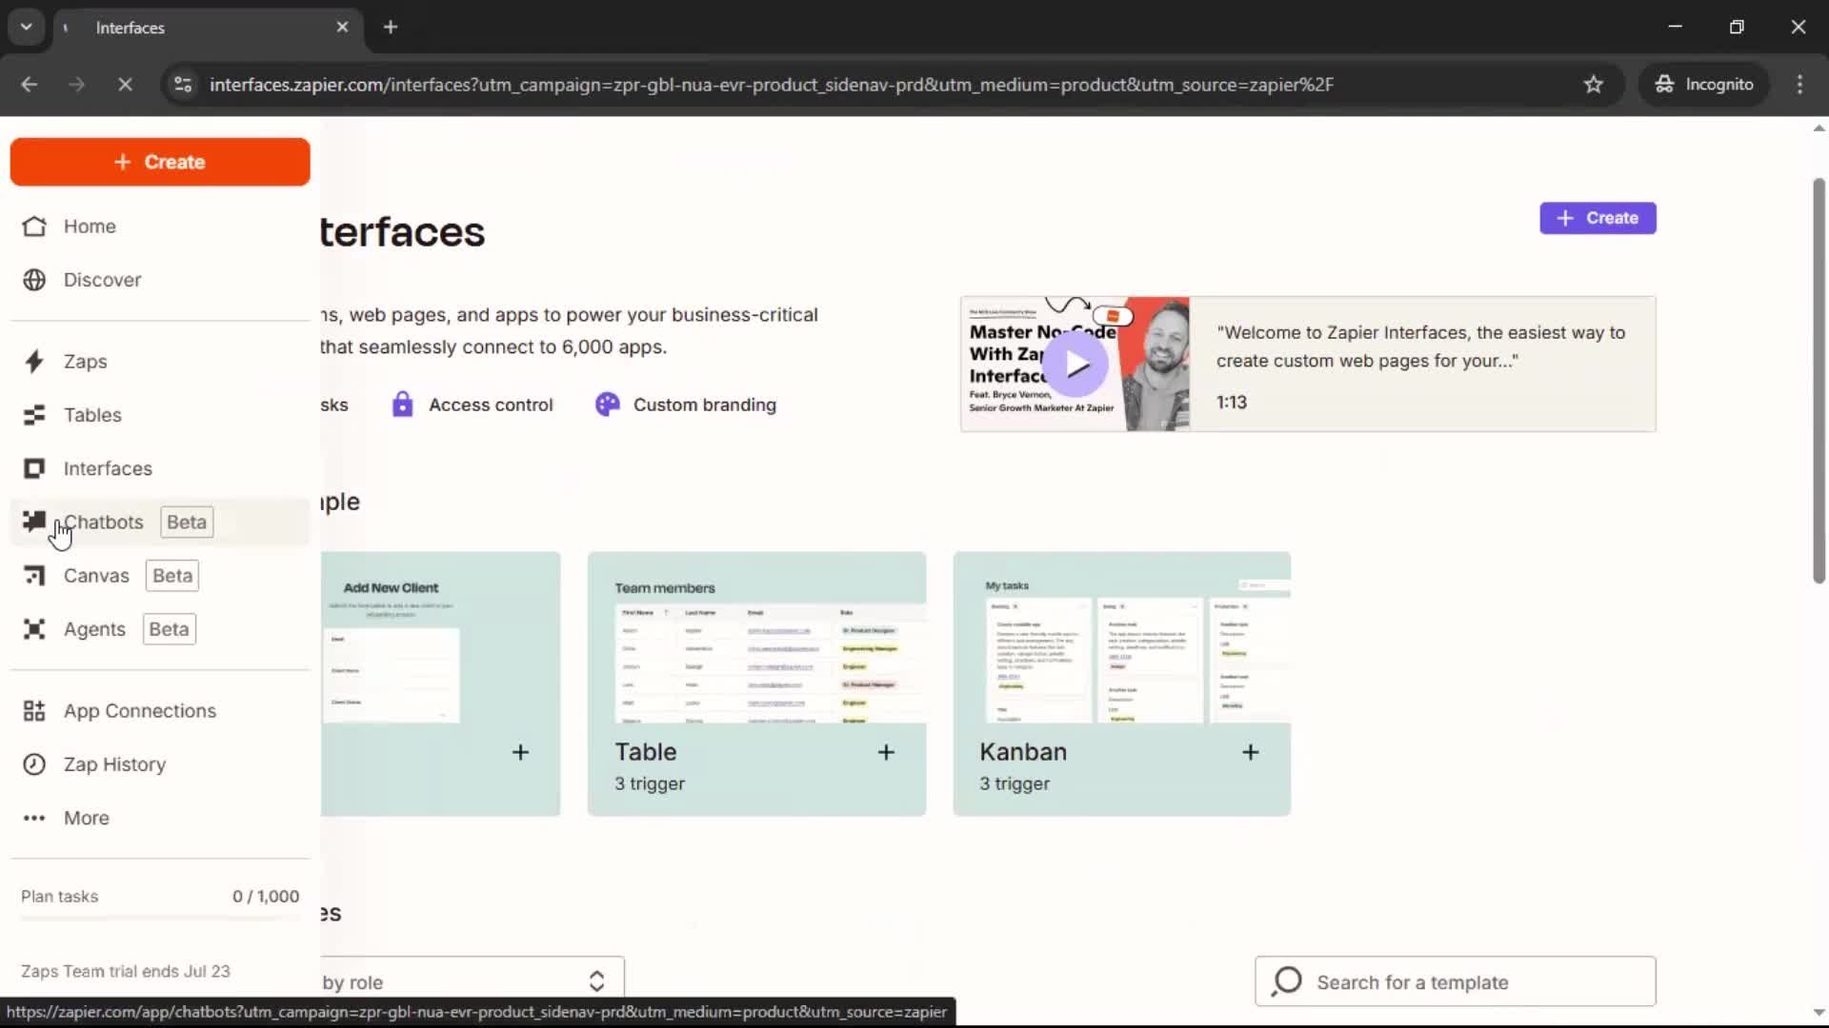Click the Access control lock icon

402,405
